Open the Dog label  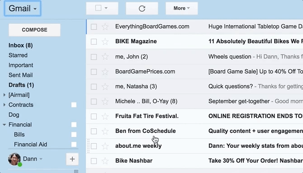[14, 115]
